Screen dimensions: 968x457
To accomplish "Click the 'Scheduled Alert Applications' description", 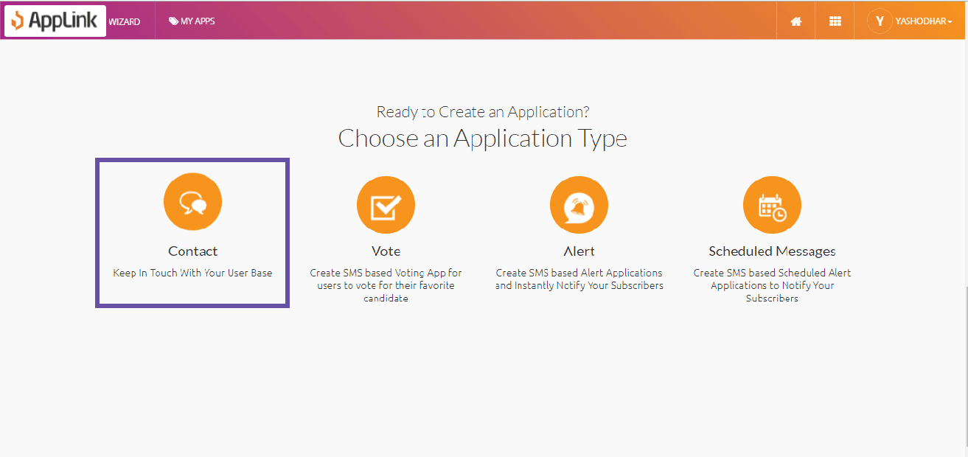I will pyautogui.click(x=772, y=285).
